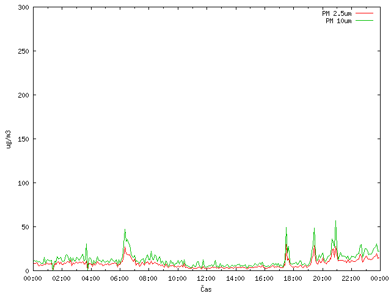Click the red PM 2.5um legend line
The height and width of the screenshot is (293, 391).
click(364, 13)
